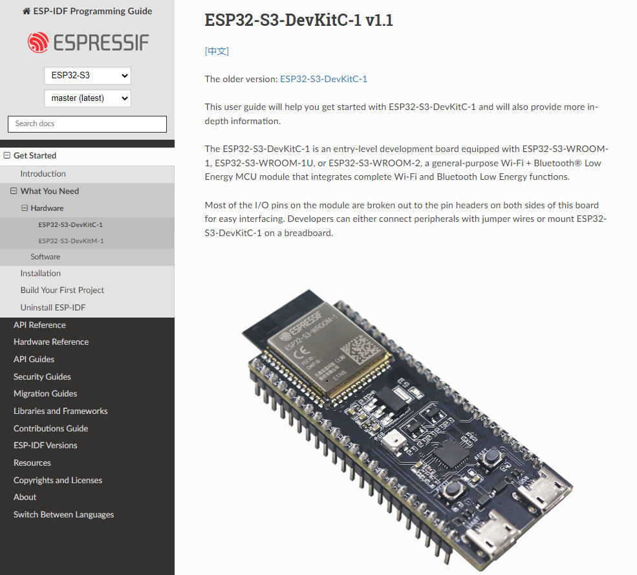Collapse the Hardware subsection
The width and height of the screenshot is (637, 575).
point(23,208)
